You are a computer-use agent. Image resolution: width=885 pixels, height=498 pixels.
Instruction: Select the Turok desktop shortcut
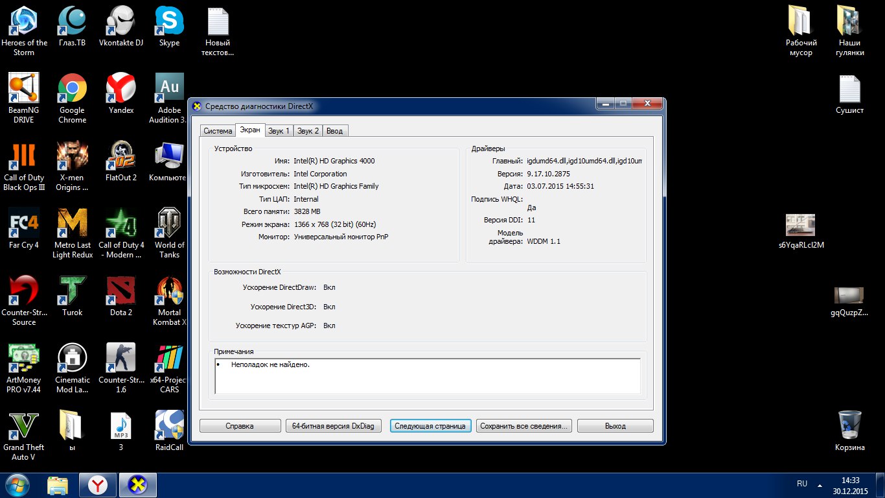click(72, 296)
